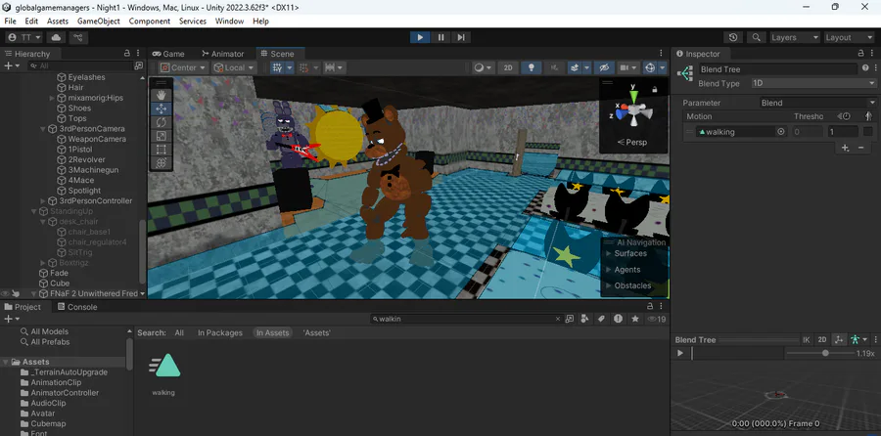Select the Hand view tool

pyautogui.click(x=161, y=94)
